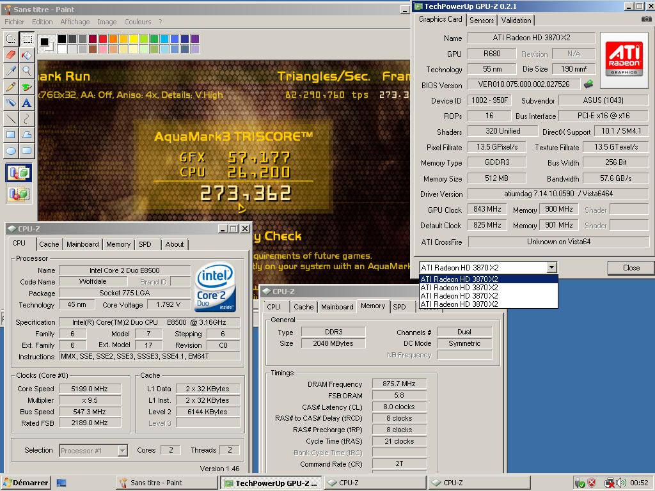The height and width of the screenshot is (491, 655).
Task: Open the Couleurs menu in Paint
Action: [x=138, y=22]
